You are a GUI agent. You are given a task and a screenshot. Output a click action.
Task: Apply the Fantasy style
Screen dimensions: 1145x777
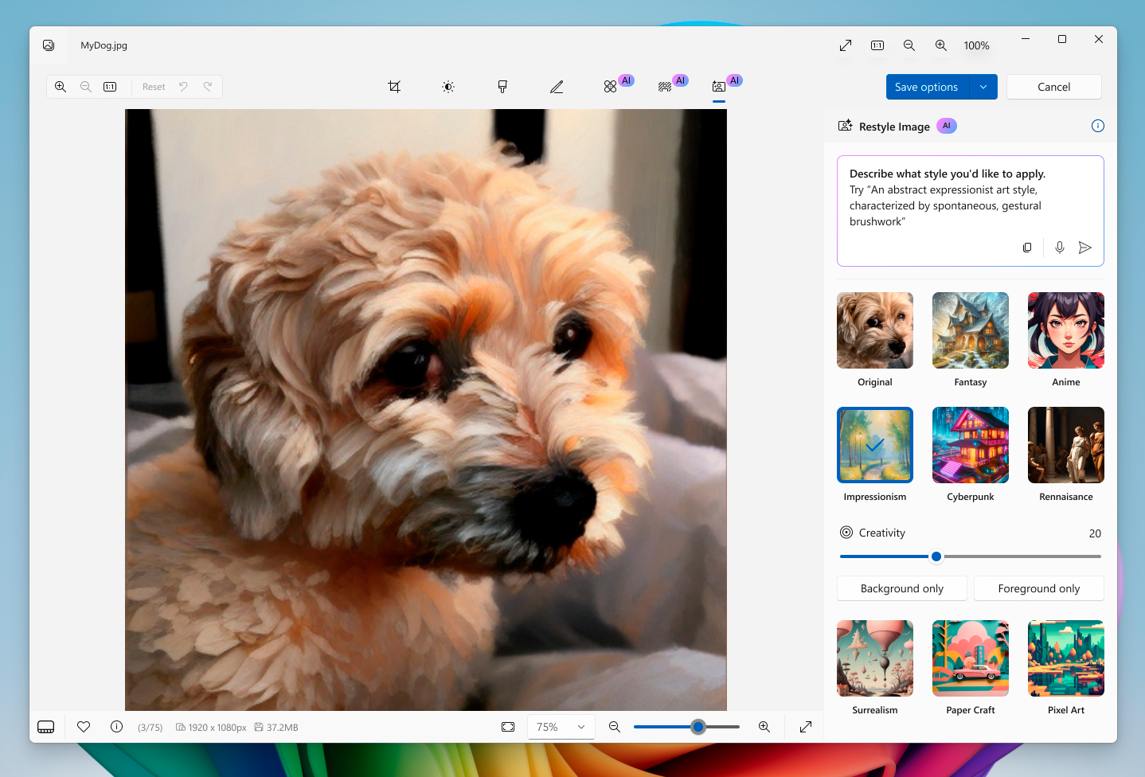pos(971,330)
